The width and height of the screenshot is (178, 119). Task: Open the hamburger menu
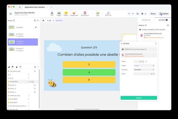[x=11, y=14]
